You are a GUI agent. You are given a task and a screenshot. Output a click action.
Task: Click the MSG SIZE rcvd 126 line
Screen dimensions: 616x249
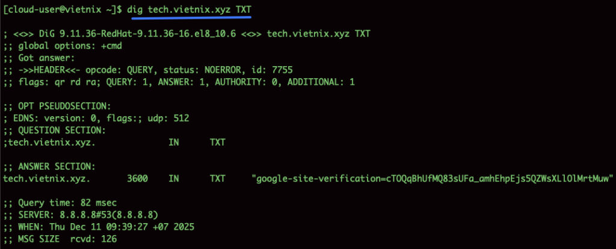coord(60,239)
